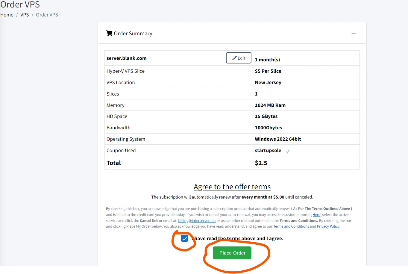Screen dimensions: 408x274
Task: Open the customer portal (Here) link
Action: (x=316, y=215)
